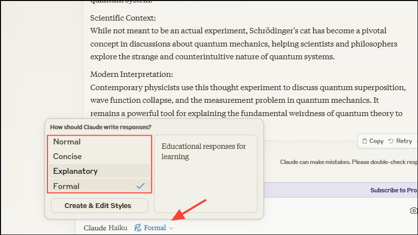Click the camera screenshot icon

pyautogui.click(x=414, y=211)
